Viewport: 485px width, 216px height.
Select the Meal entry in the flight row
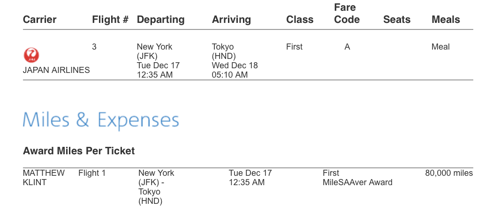[x=440, y=47]
